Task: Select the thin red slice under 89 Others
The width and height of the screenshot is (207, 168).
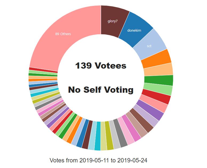Action: pyautogui.click(x=43, y=70)
